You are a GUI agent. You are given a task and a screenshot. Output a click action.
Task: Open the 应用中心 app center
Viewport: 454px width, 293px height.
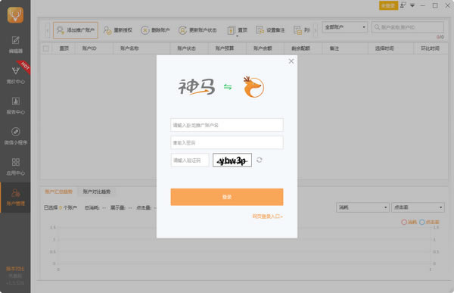click(x=15, y=167)
